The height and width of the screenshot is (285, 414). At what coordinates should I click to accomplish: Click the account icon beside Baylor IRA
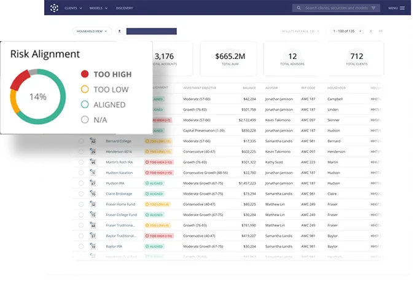click(93, 246)
